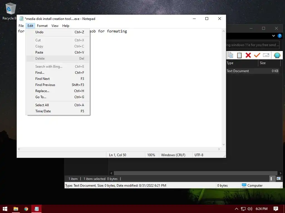
Task: Click Notepad horizontal scrollbar right arrow
Action: (x=219, y=149)
